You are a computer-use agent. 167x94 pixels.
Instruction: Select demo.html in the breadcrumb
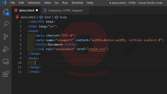point(28,17)
